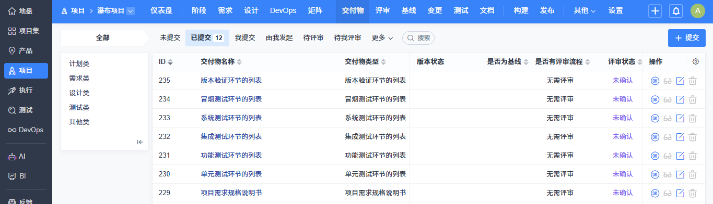Open 产品 in the sidebar
Screen dimensions: 713x204
(26, 50)
